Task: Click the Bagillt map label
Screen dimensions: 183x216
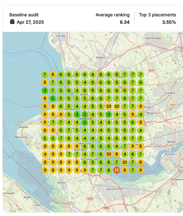Action: [x=27, y=197]
